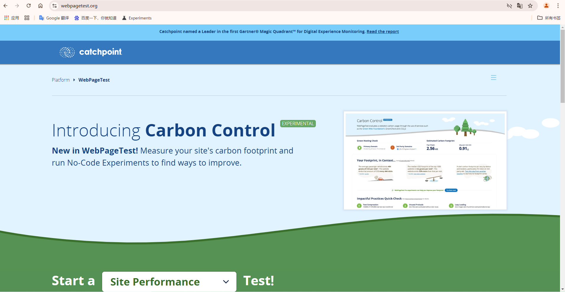
Task: Click the browser forward arrow
Action: pos(17,6)
